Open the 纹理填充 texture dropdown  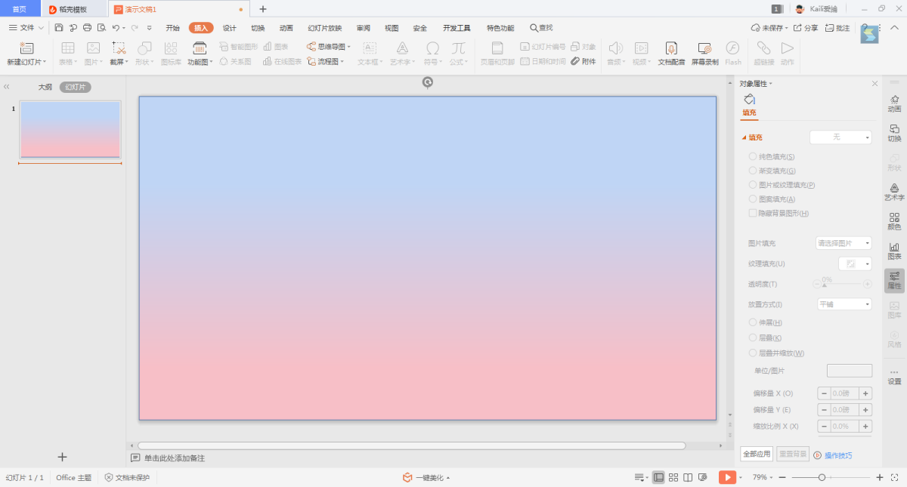point(856,264)
